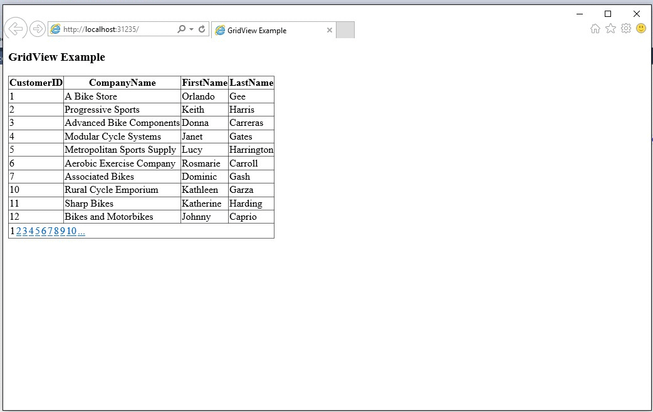The height and width of the screenshot is (412, 653).
Task: Click last name 'Harrington'
Action: click(x=251, y=150)
